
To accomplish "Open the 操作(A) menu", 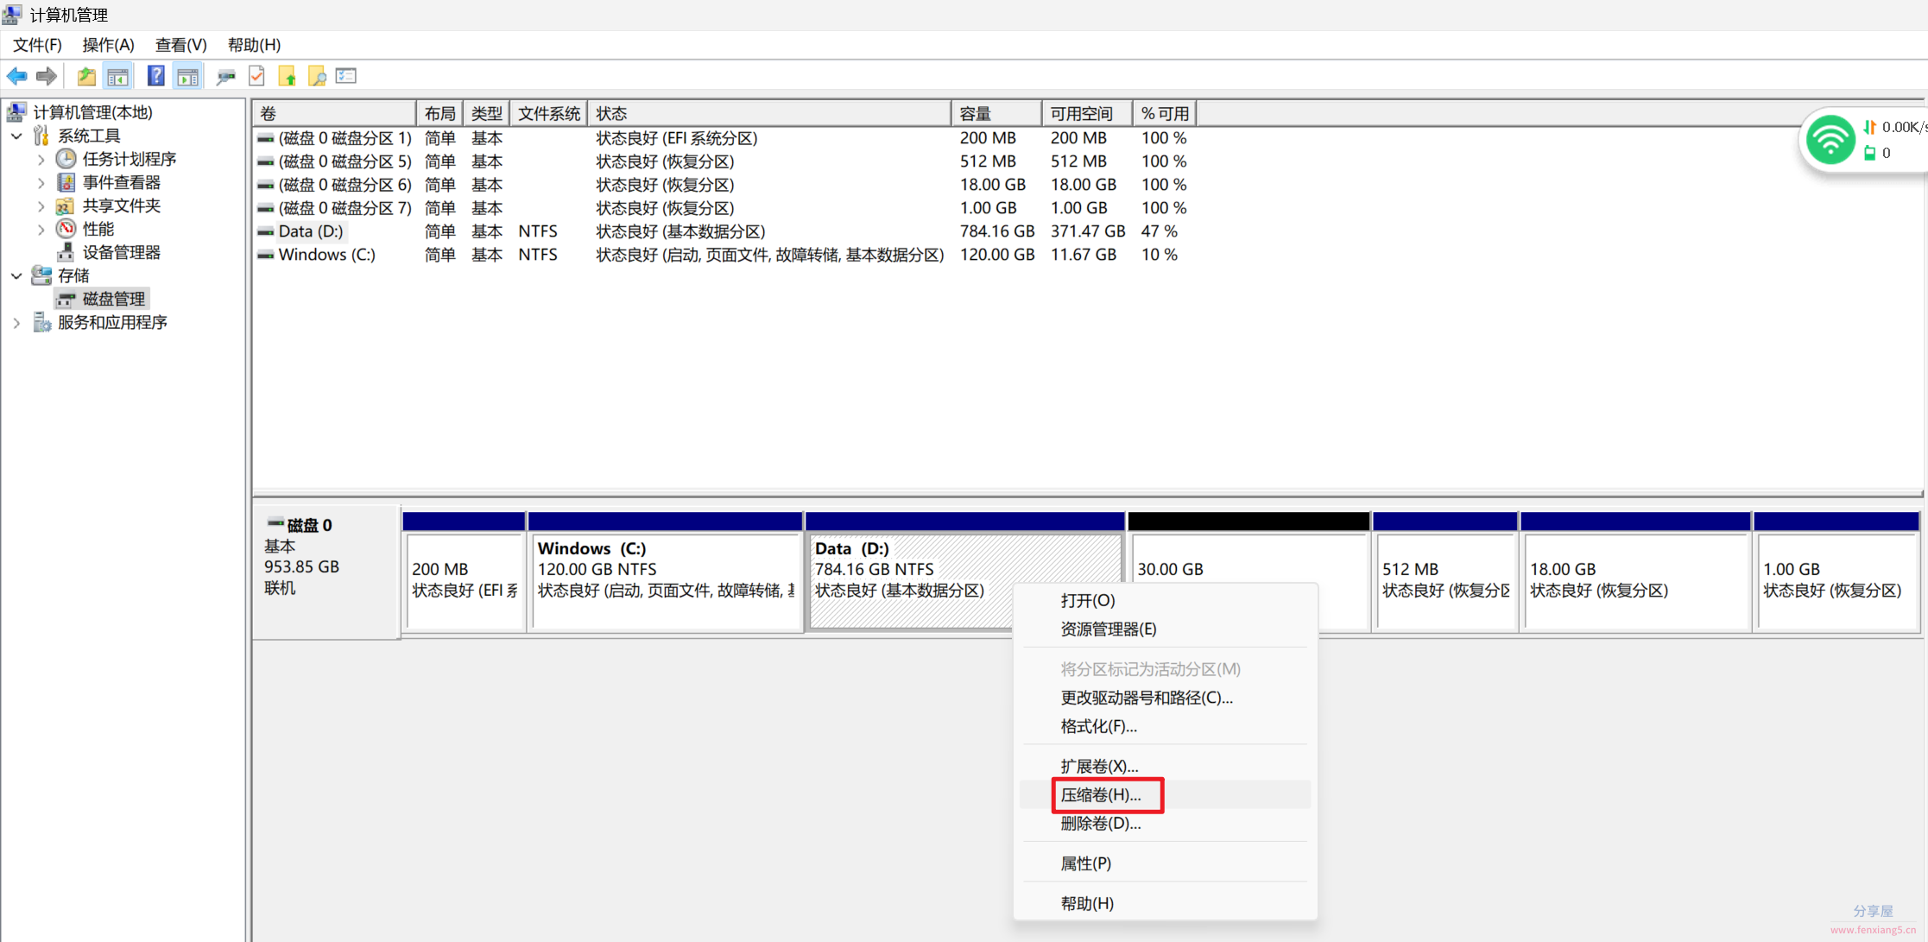I will [108, 45].
